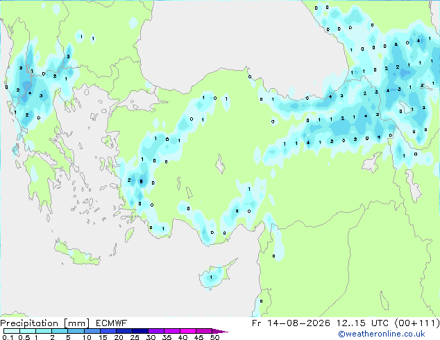
Task: Click the 'ECMWF' model label
Action: click(x=112, y=323)
